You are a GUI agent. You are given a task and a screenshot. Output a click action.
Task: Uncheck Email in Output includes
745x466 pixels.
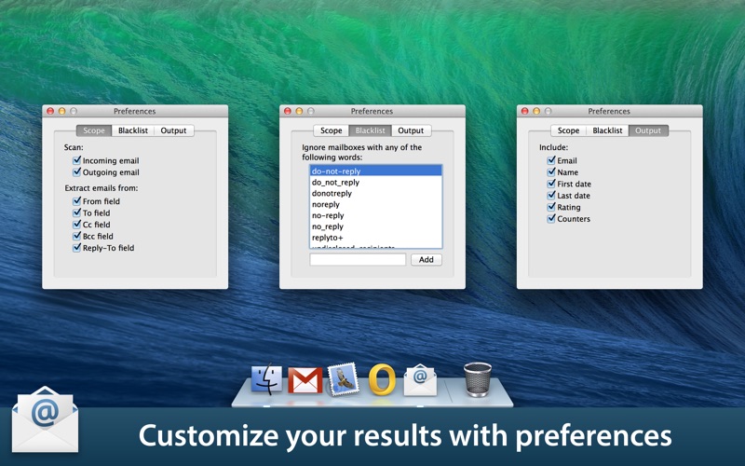point(551,160)
